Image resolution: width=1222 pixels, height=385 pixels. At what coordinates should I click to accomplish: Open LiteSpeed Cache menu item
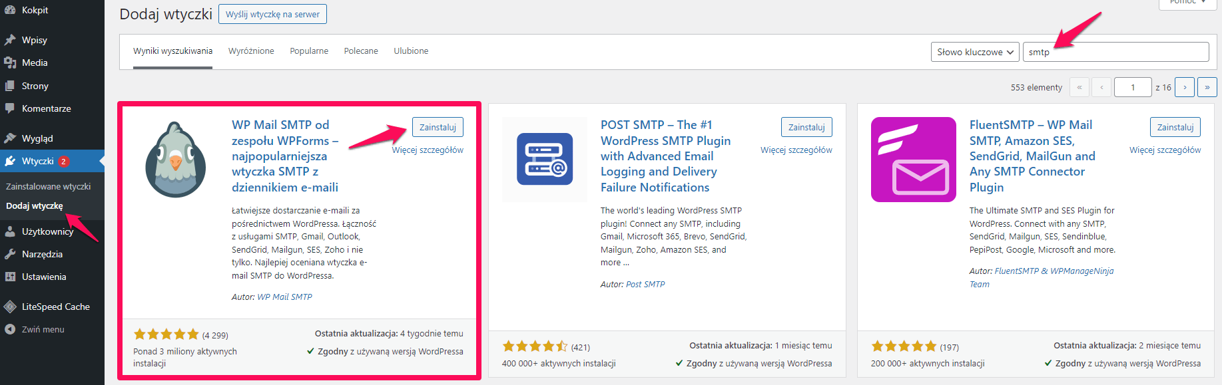(52, 307)
